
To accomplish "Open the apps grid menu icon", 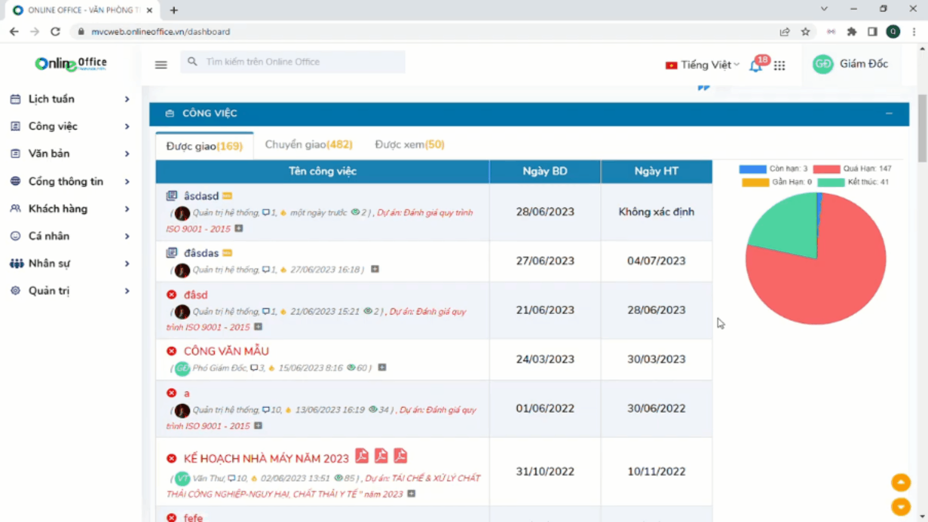I will 779,65.
